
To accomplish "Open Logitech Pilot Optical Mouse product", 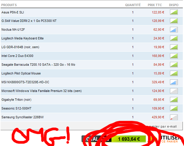I will tap(21, 73).
